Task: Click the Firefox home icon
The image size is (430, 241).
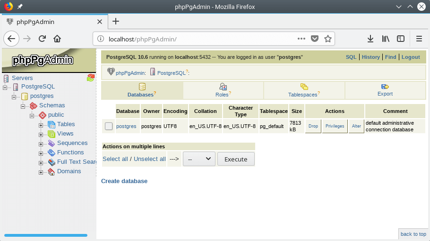Action: (x=57, y=39)
